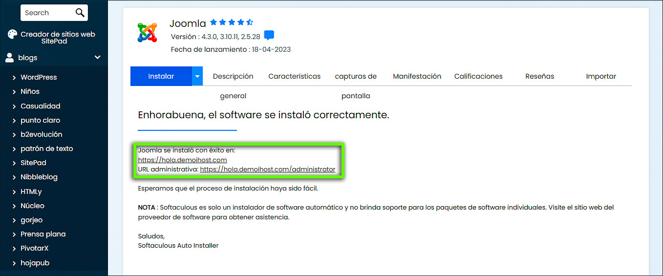This screenshot has width=663, height=276.
Task: Open the Calificaciones tab
Action: pyautogui.click(x=478, y=76)
